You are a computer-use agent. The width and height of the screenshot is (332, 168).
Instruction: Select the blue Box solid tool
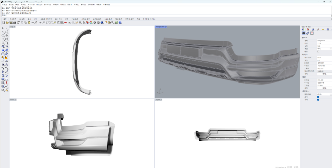pyautogui.click(x=3, y=50)
